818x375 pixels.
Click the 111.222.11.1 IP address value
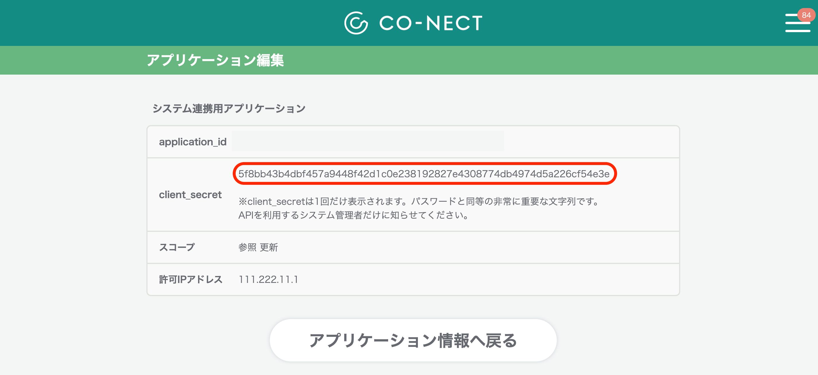268,279
